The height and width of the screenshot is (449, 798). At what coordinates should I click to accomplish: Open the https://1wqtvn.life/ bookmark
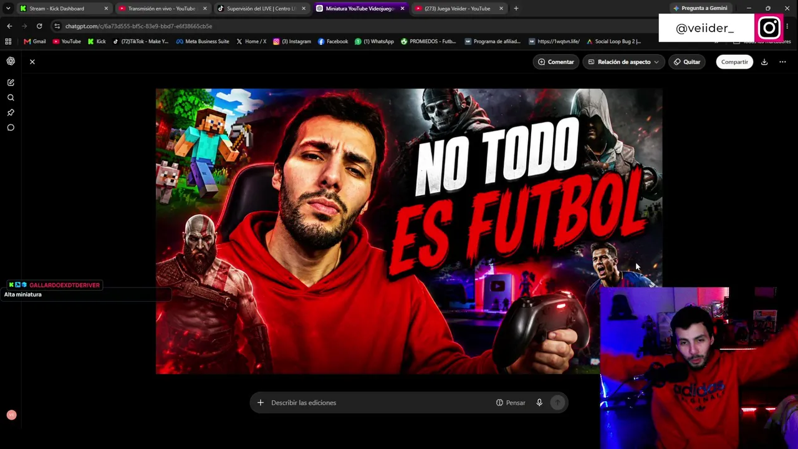[x=554, y=41]
